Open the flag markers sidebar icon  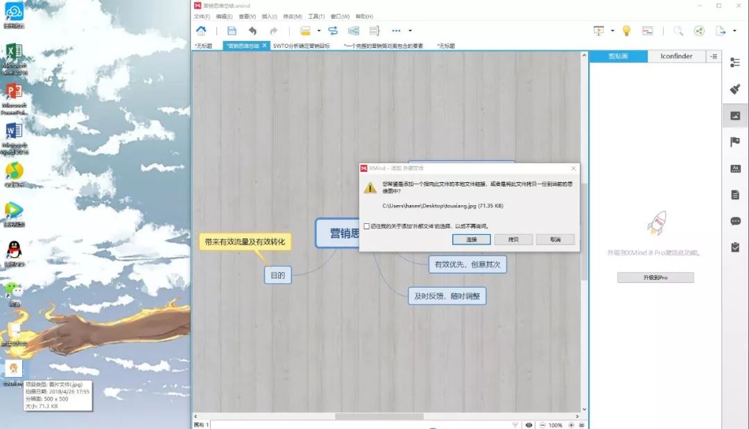[x=735, y=141]
